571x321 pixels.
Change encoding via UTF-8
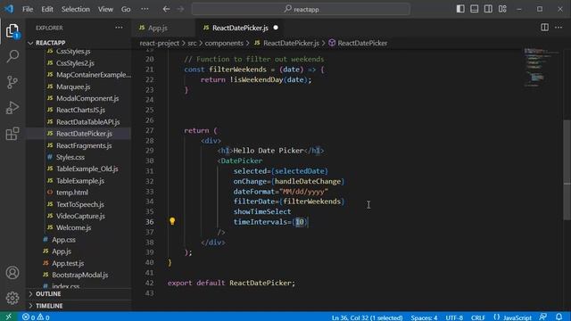coord(454,317)
